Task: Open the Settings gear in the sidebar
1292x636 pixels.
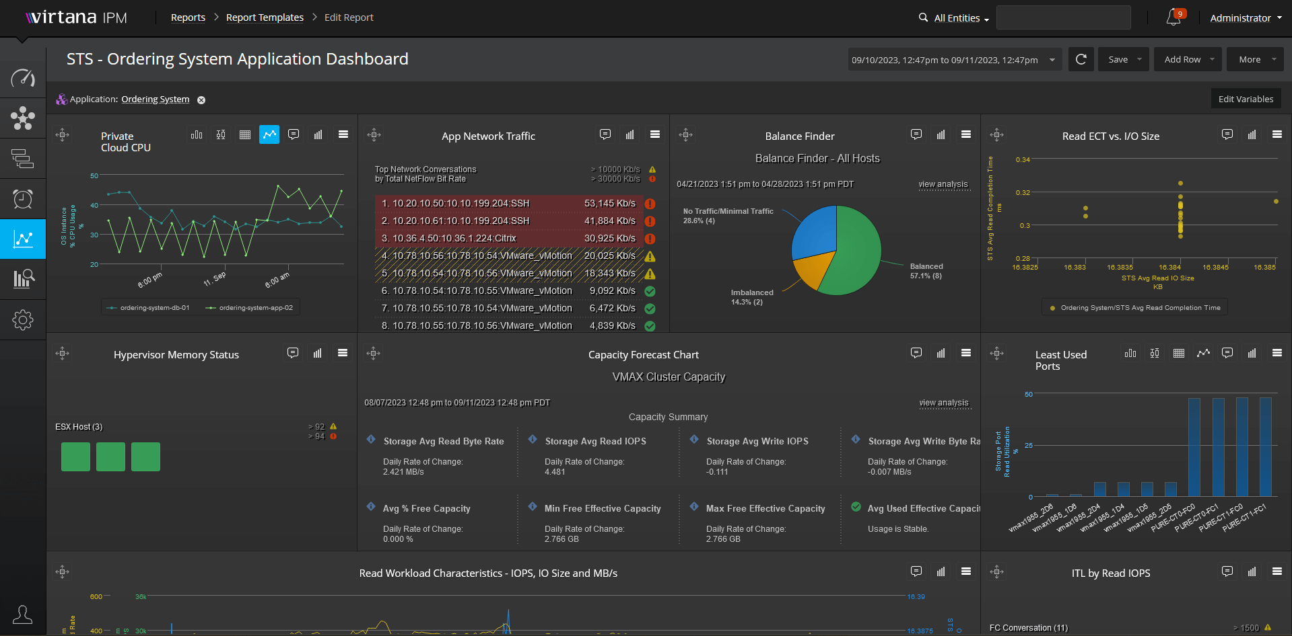Action: click(x=23, y=319)
